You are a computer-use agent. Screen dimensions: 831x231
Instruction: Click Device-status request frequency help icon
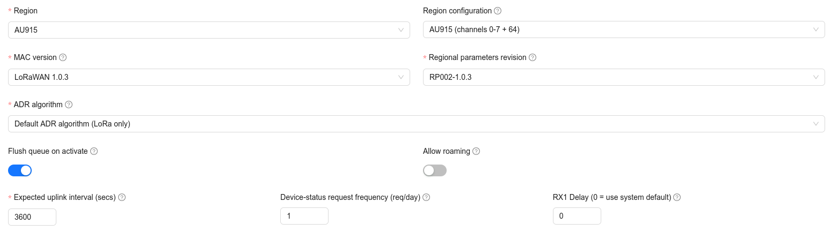click(426, 197)
